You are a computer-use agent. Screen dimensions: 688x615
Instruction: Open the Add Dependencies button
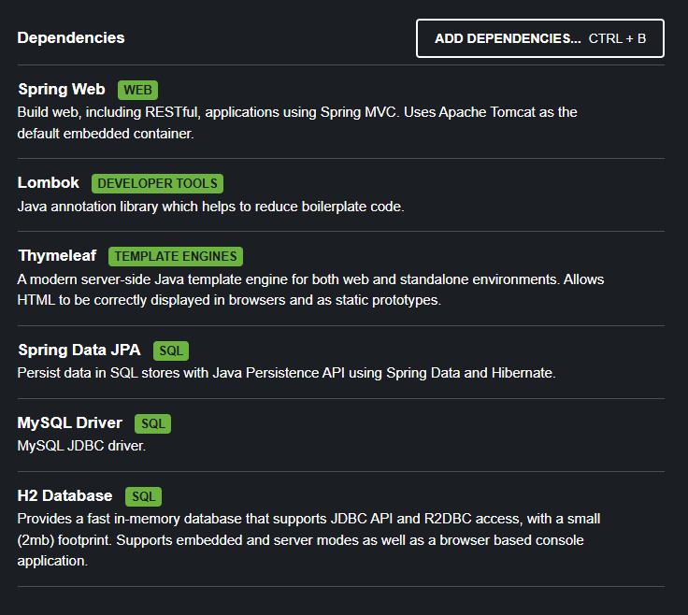point(539,38)
